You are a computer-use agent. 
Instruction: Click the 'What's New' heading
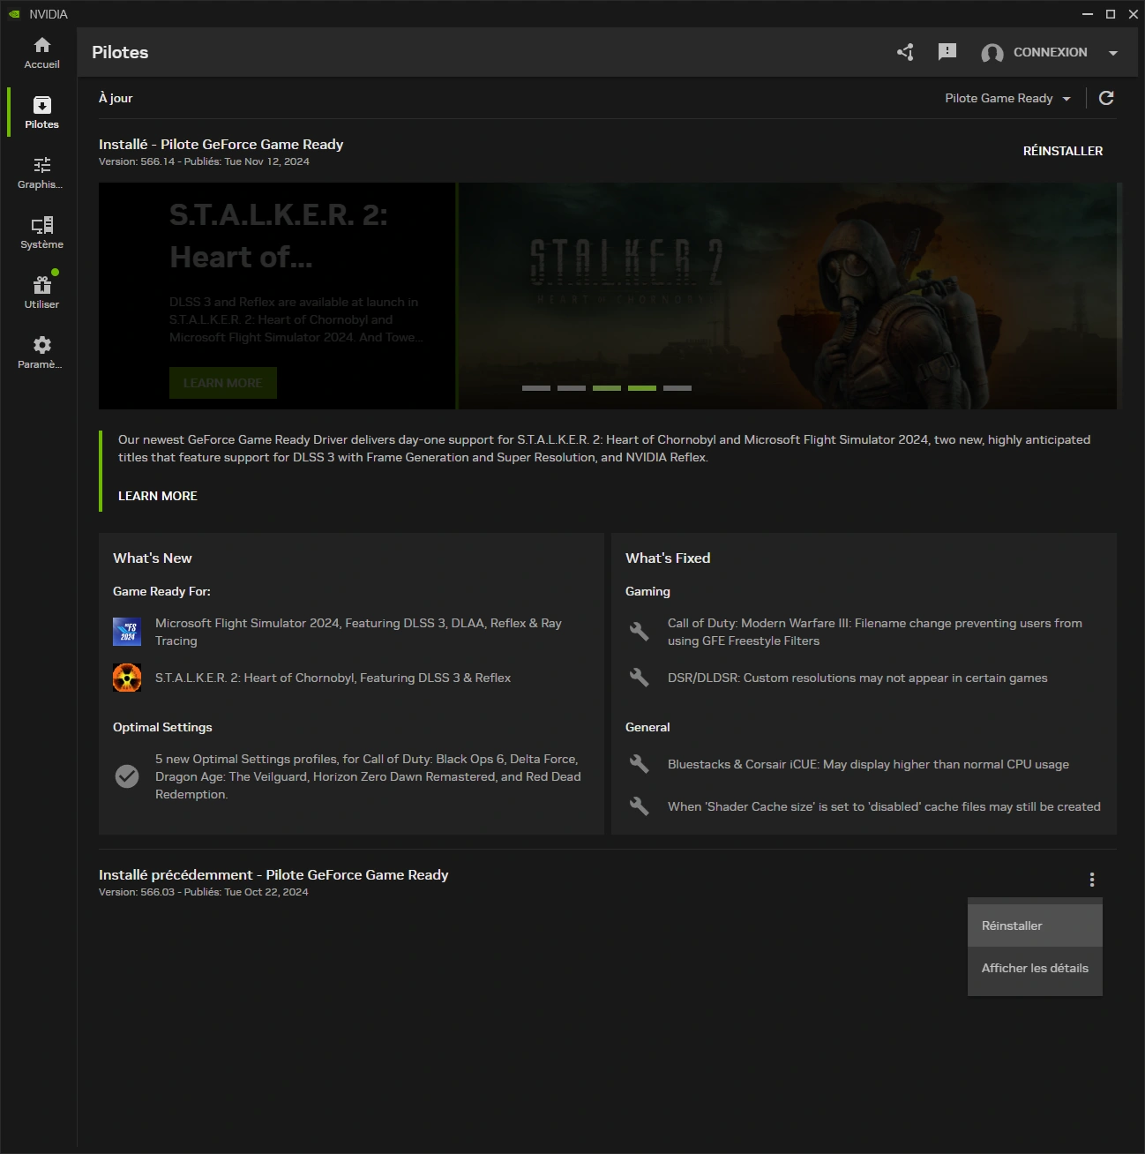point(153,558)
